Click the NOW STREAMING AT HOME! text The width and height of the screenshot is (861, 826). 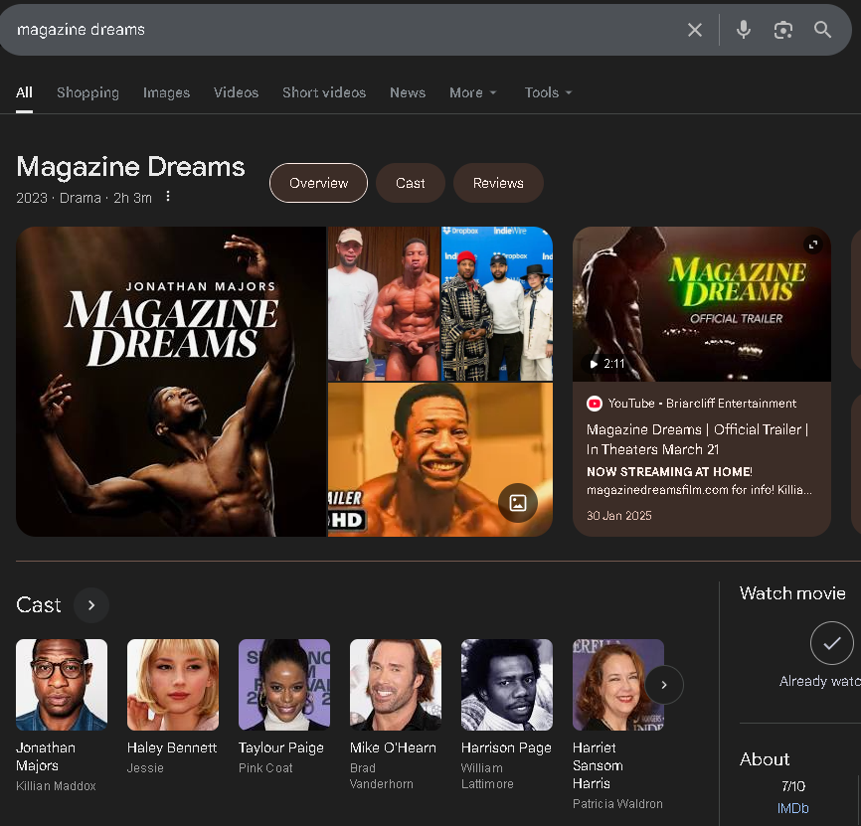669,471
